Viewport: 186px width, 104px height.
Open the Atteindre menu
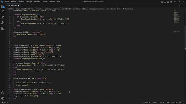(x=37, y=2)
